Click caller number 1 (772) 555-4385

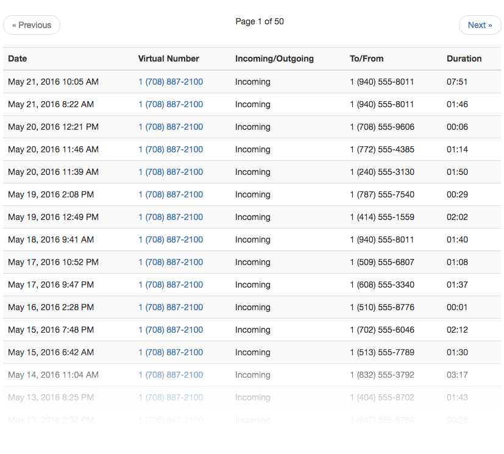coord(382,149)
